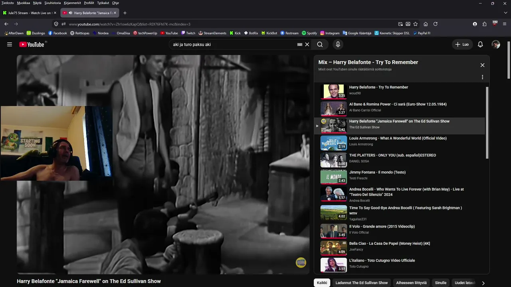This screenshot has width=511, height=287.
Task: Open browser home page
Action: (426, 24)
